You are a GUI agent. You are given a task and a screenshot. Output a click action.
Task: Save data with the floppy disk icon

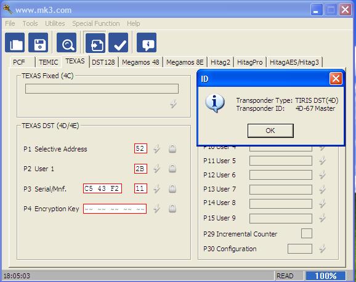(38, 42)
